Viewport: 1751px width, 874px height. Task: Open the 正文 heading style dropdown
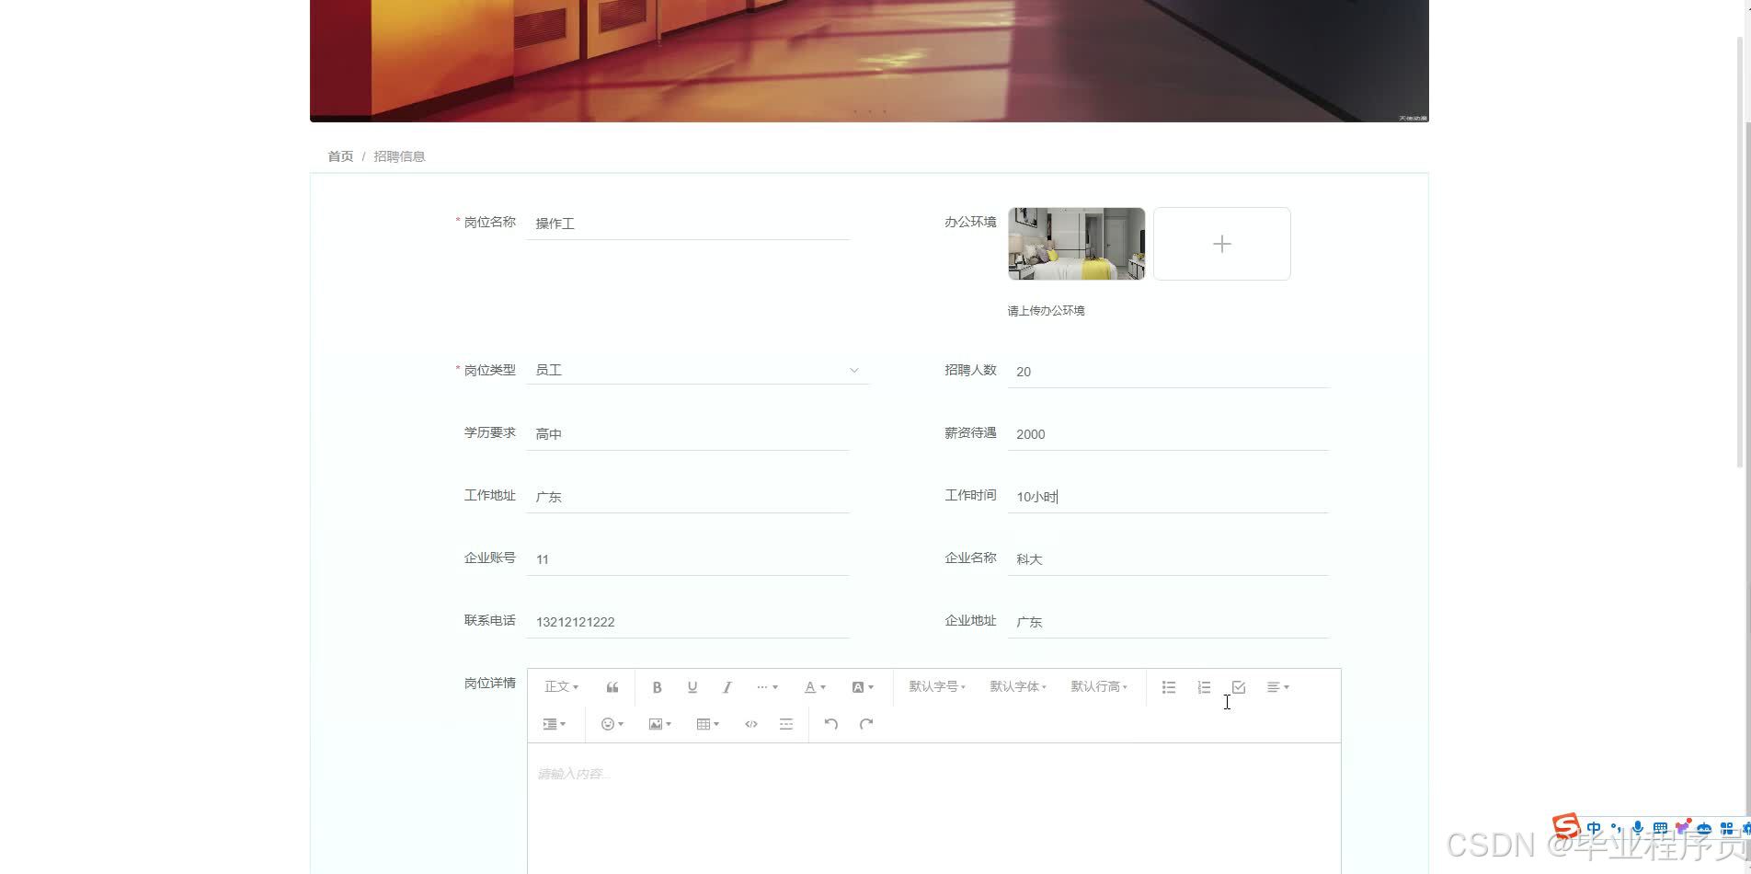561,687
